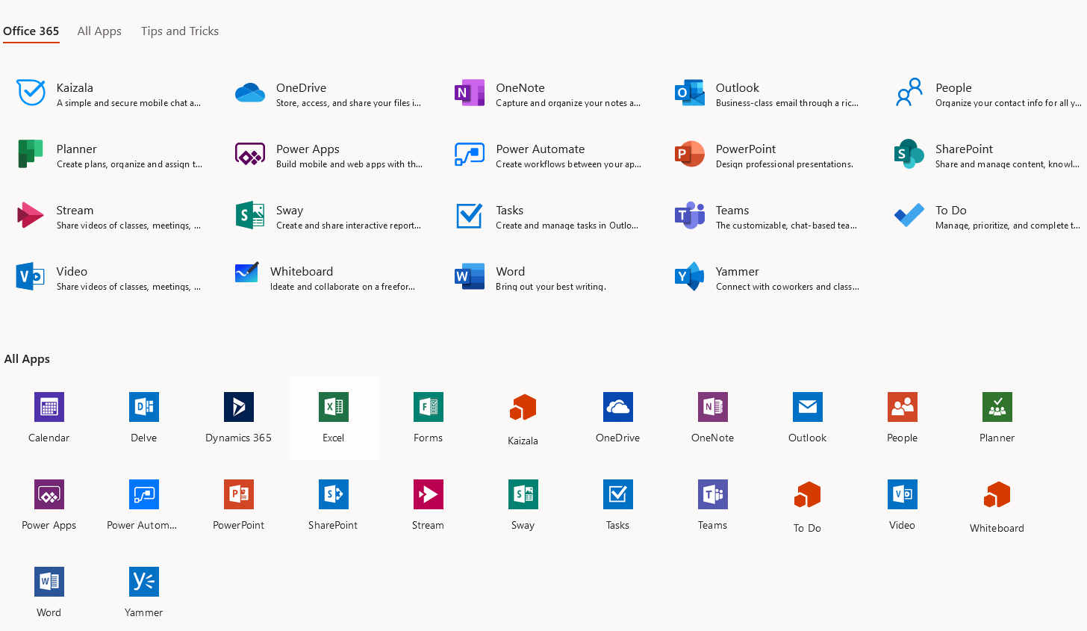Click 'Business-class email through' description
This screenshot has width=1087, height=631.
coord(787,103)
